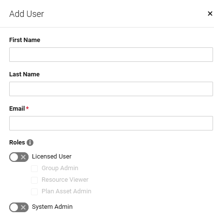
Task: Click the System Admin label text
Action: 52,207
